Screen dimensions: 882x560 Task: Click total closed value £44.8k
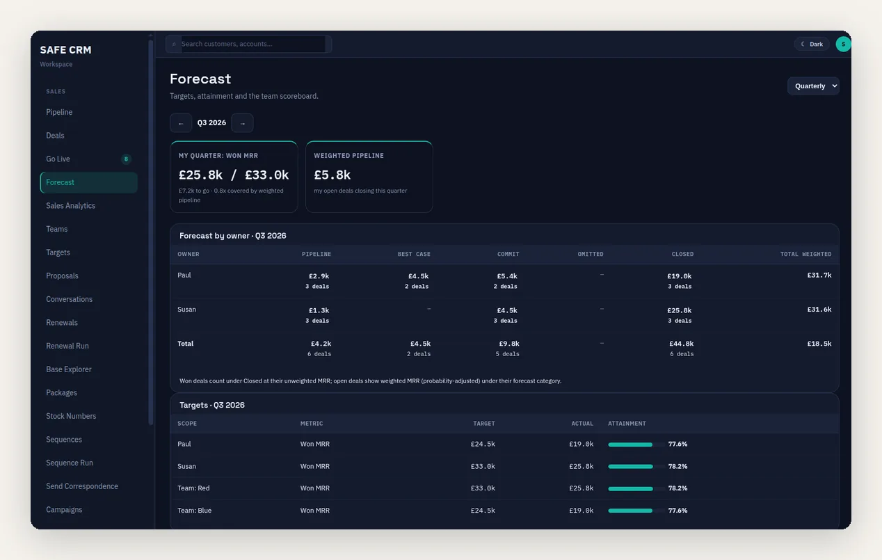[682, 344]
